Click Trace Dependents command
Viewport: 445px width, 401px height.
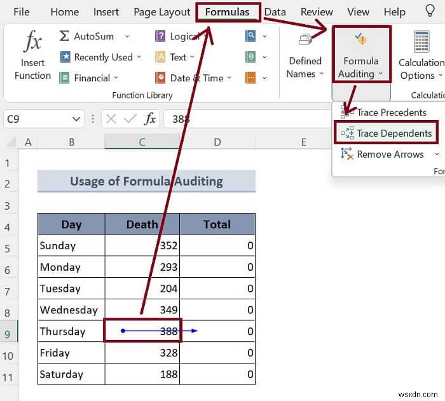pos(387,133)
